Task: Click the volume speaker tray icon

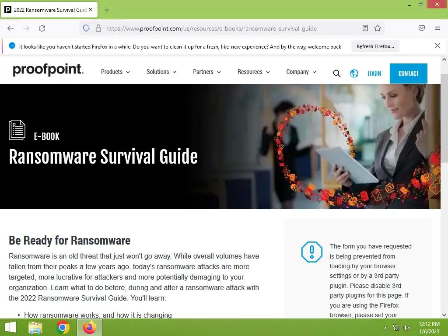Action: (406, 327)
